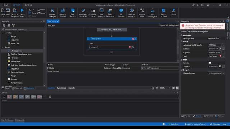Click Create Variable row

(112, 71)
